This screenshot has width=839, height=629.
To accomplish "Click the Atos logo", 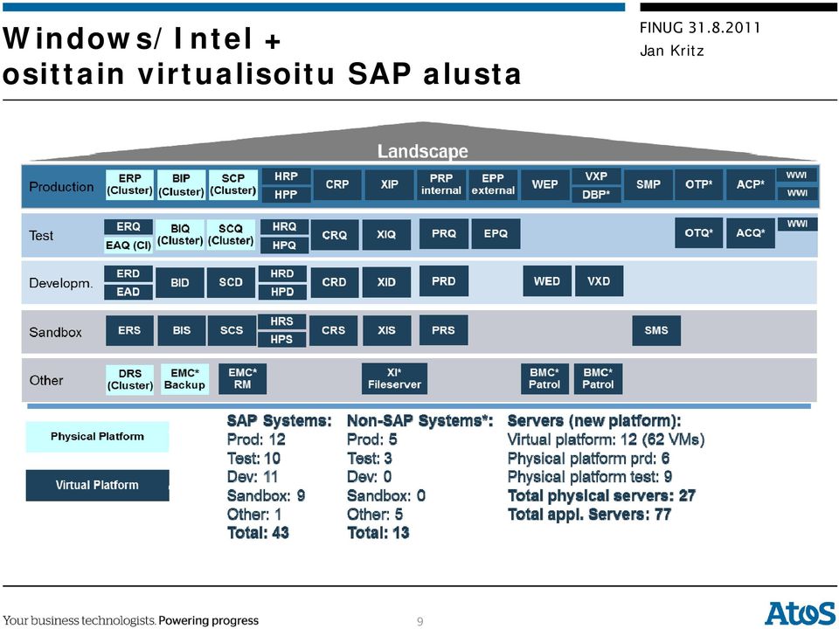I will click(x=801, y=613).
